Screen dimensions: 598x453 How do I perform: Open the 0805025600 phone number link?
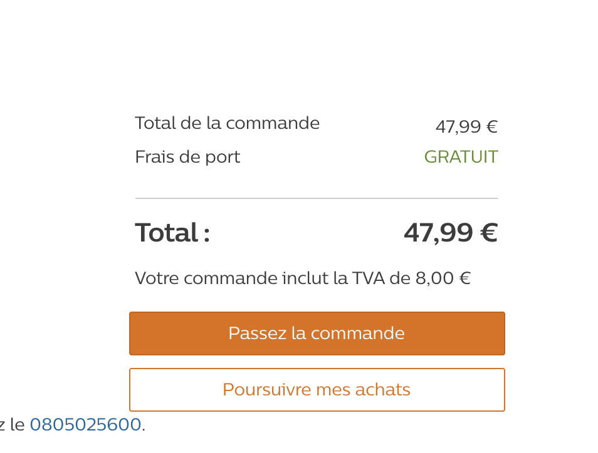point(85,424)
